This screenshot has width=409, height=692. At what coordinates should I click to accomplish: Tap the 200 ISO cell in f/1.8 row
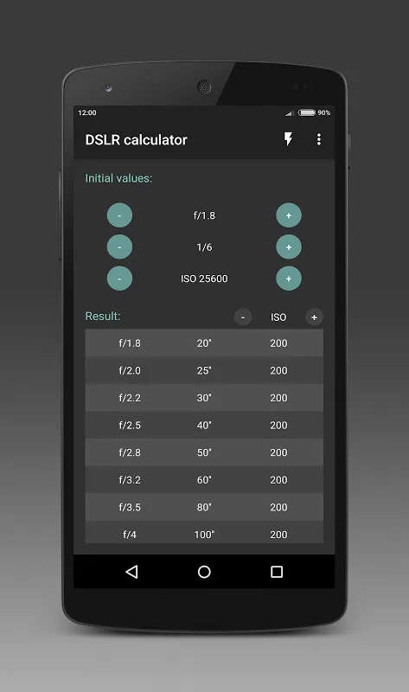pos(278,343)
